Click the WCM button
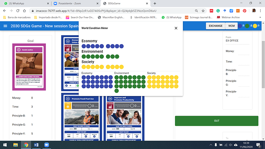Image resolution: width=265 pixels, height=149 pixels. 231,26
